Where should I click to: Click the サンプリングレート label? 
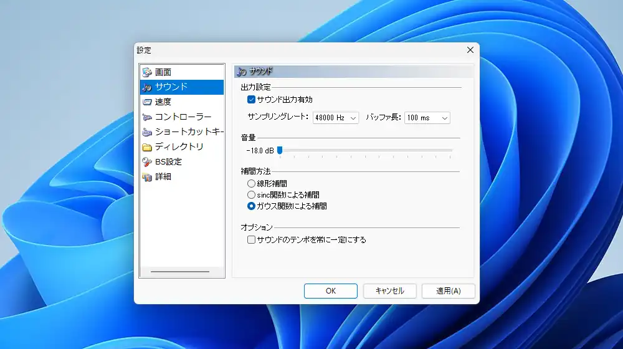coord(278,117)
